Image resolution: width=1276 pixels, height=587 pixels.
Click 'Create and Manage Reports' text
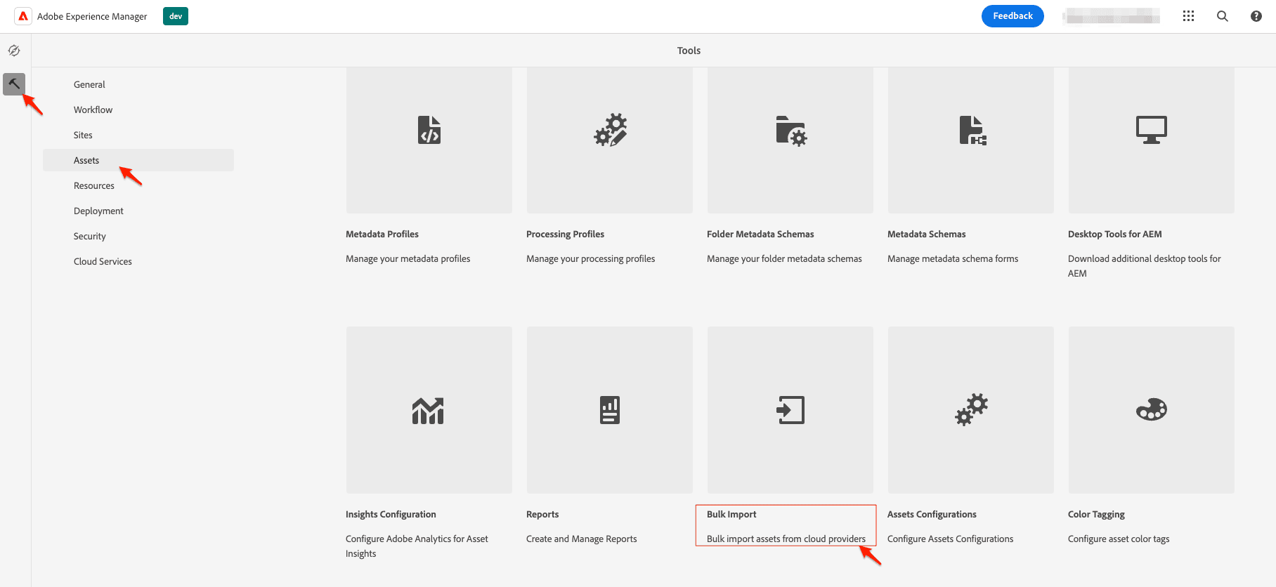pyautogui.click(x=581, y=539)
